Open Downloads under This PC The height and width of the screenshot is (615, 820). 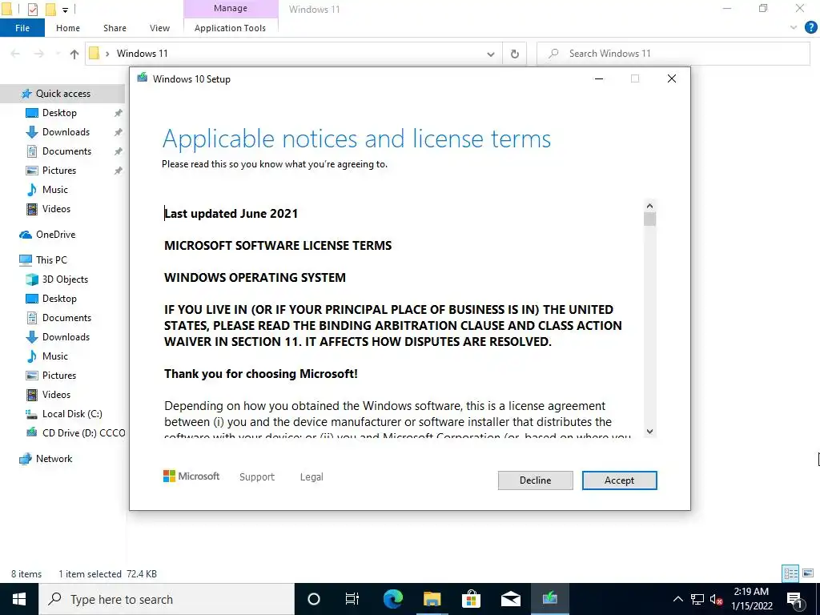[x=66, y=337]
